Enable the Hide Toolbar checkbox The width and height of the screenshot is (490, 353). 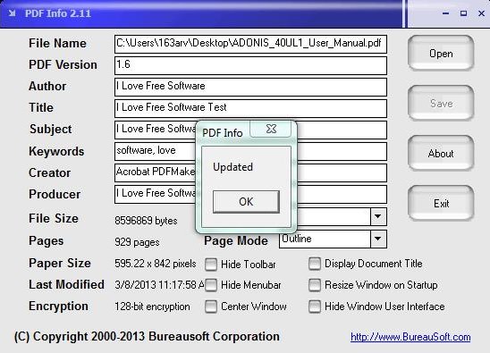click(x=211, y=265)
